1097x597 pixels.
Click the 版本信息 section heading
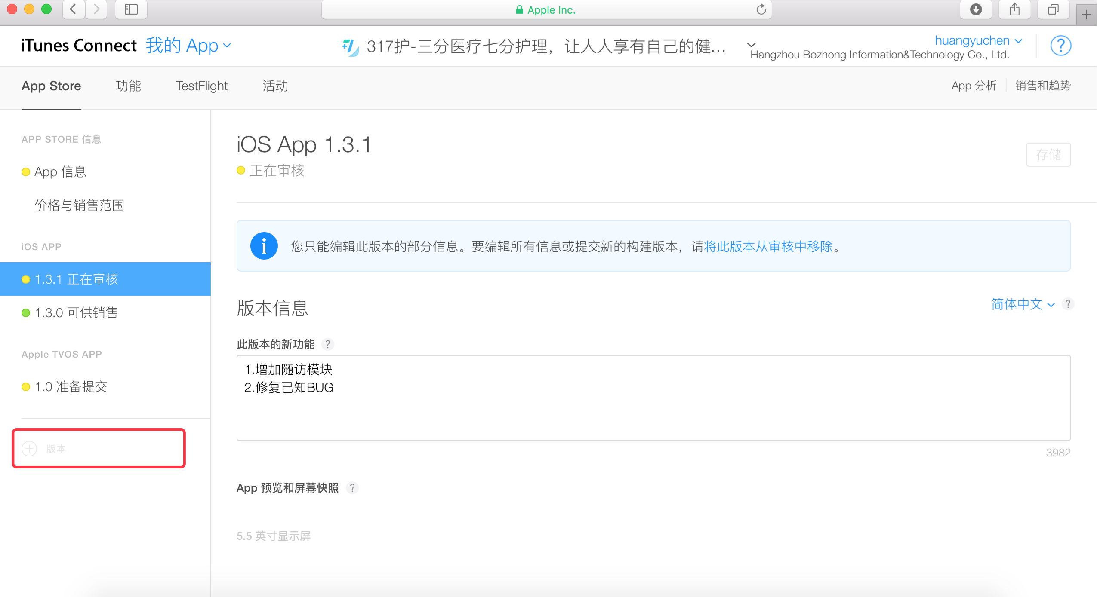(x=273, y=309)
